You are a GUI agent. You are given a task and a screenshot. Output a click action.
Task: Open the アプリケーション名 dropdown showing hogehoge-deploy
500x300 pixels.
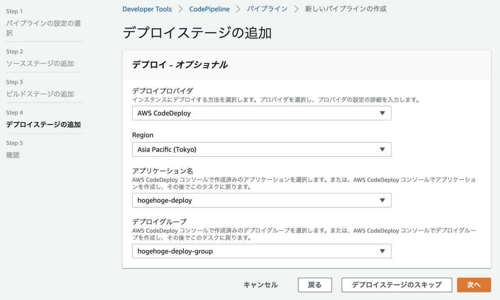262,200
